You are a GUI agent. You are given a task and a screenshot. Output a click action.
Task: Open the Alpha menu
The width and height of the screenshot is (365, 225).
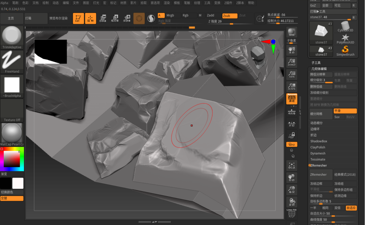pos(4,3)
